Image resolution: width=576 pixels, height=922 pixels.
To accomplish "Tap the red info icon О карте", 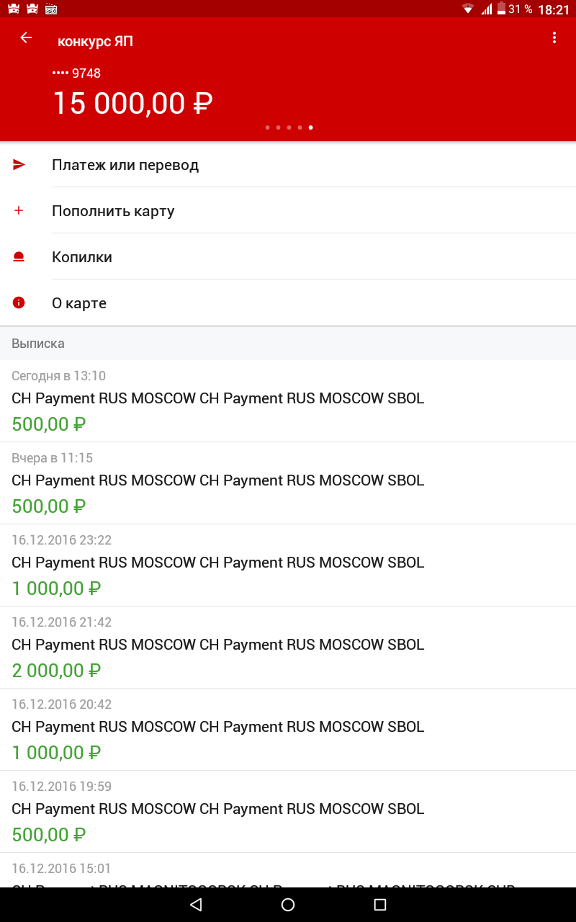I will (x=19, y=303).
